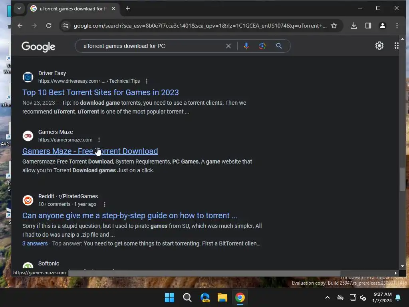Open Chrome profile icon
This screenshot has height=307, width=409.
click(x=382, y=26)
